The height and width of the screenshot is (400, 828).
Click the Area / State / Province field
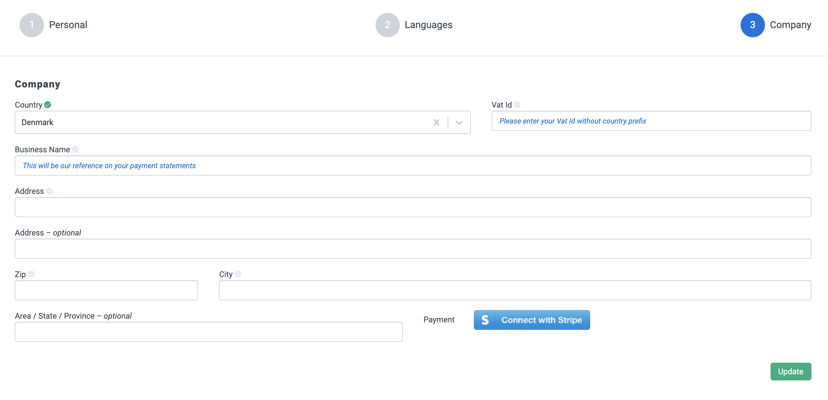point(209,332)
